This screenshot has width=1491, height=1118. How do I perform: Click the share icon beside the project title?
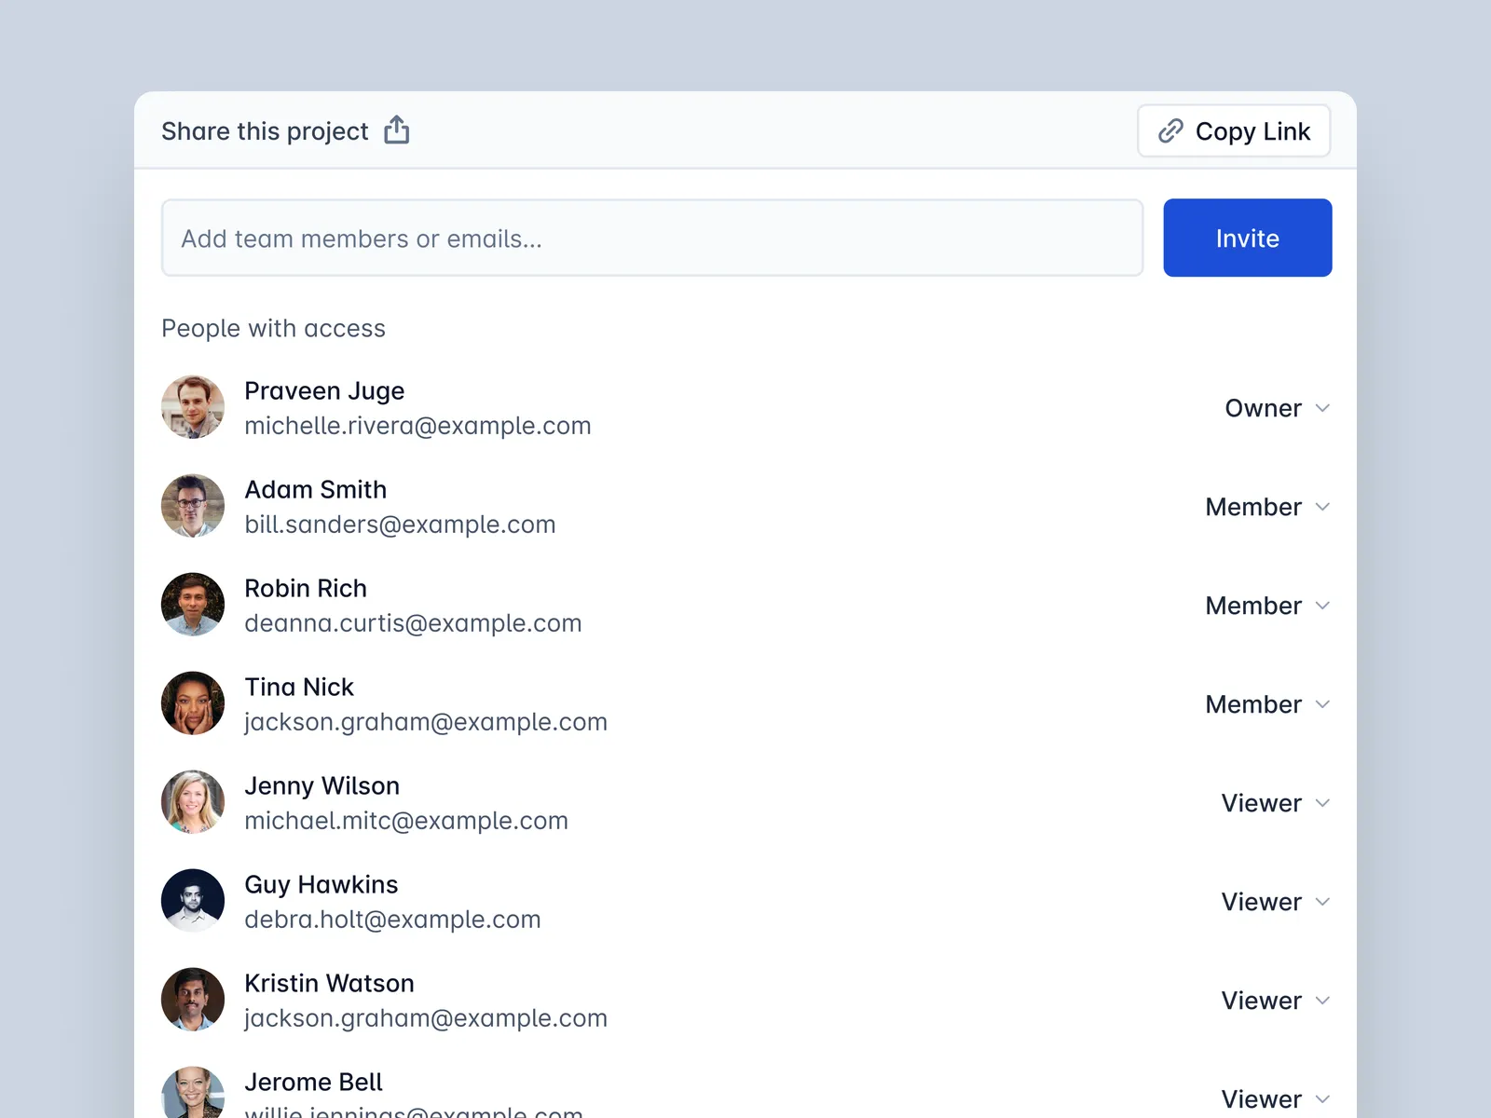397,130
